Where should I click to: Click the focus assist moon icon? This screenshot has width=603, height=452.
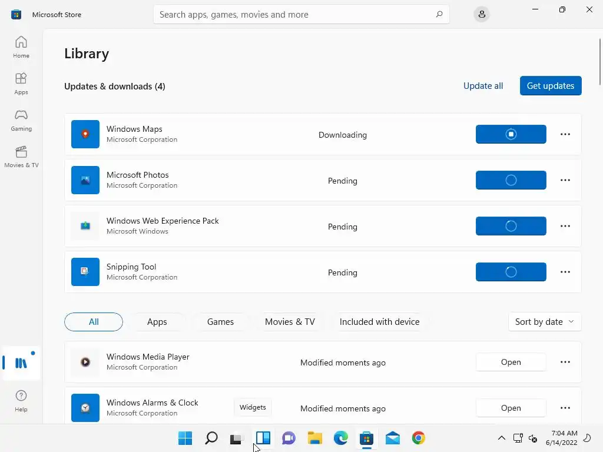point(588,438)
